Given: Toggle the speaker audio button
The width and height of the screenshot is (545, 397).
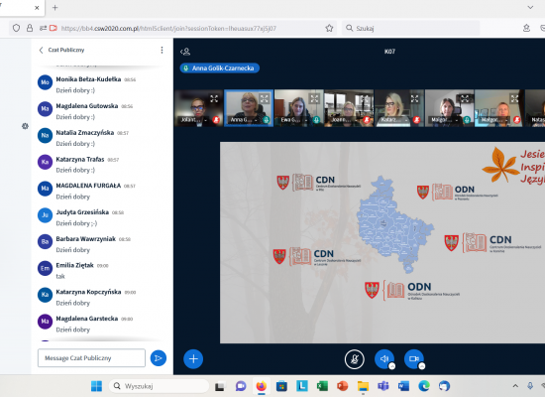Looking at the screenshot, I should click(384, 359).
